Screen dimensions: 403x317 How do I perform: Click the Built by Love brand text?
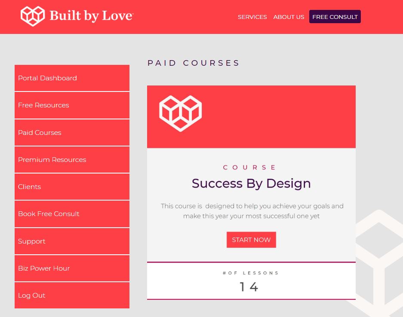(91, 16)
